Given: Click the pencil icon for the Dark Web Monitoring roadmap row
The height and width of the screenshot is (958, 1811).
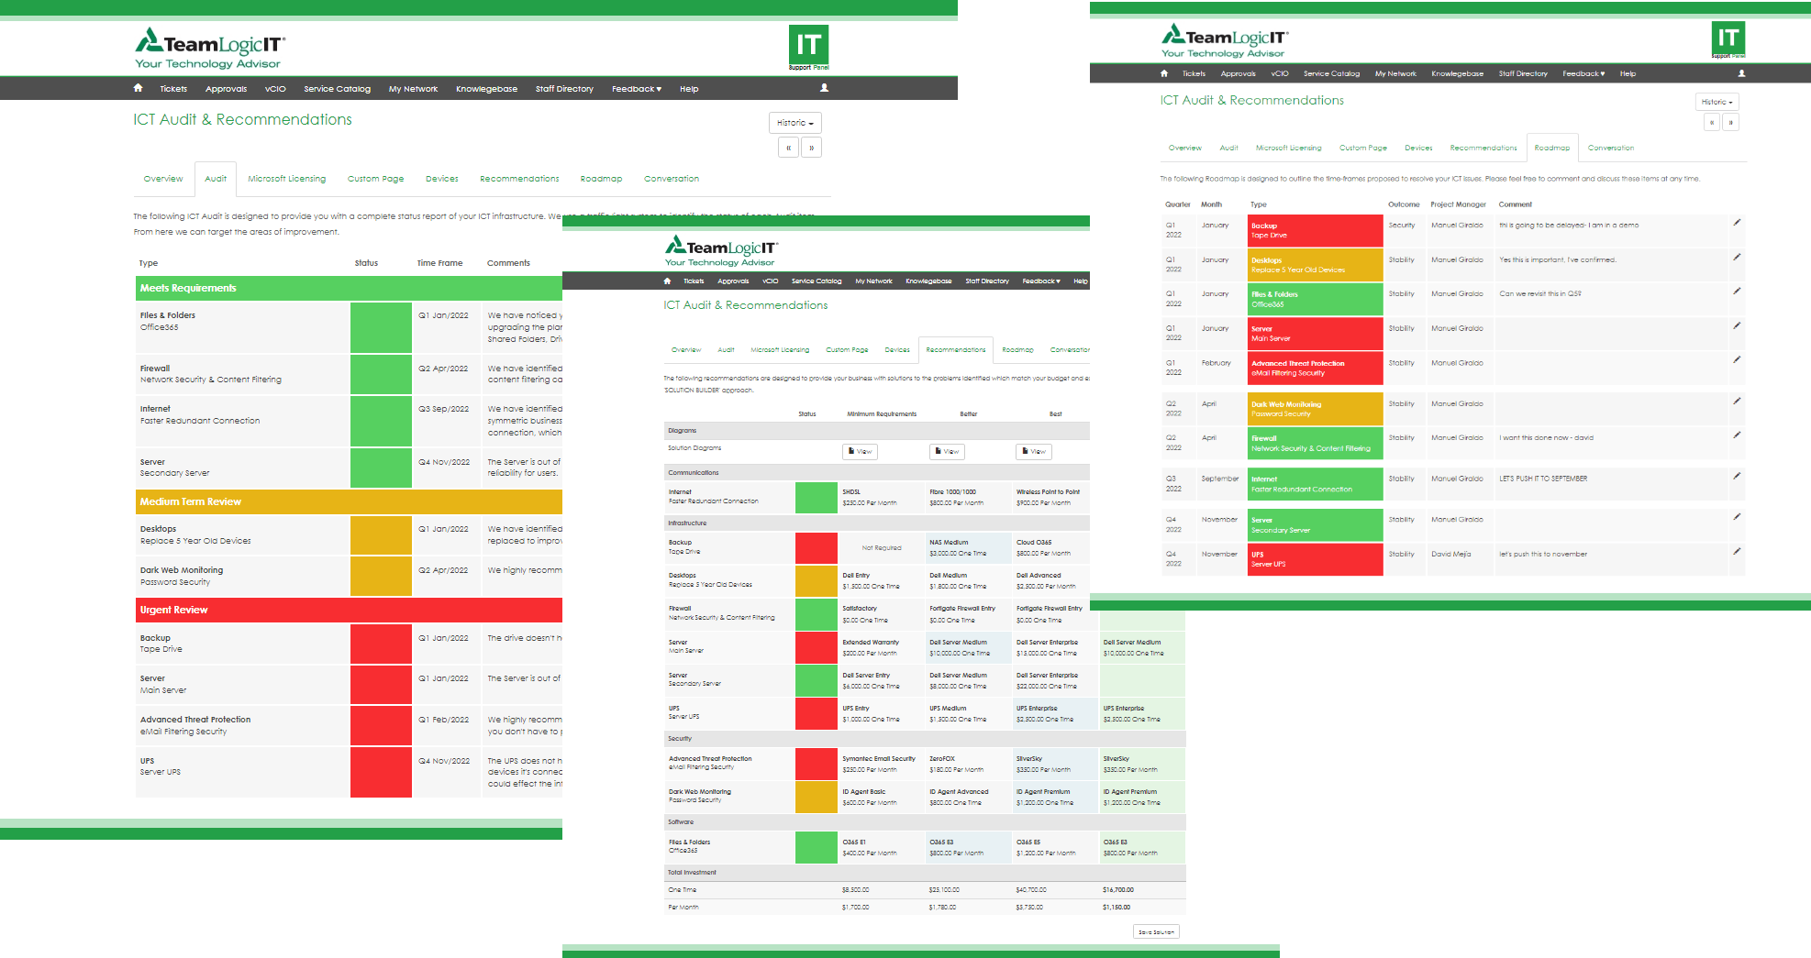Looking at the screenshot, I should 1737,402.
